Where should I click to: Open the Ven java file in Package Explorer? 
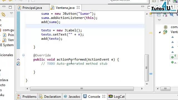[x=8, y=40]
